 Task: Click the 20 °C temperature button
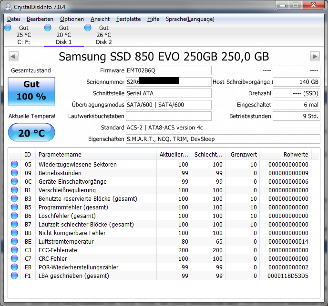[x=31, y=133]
